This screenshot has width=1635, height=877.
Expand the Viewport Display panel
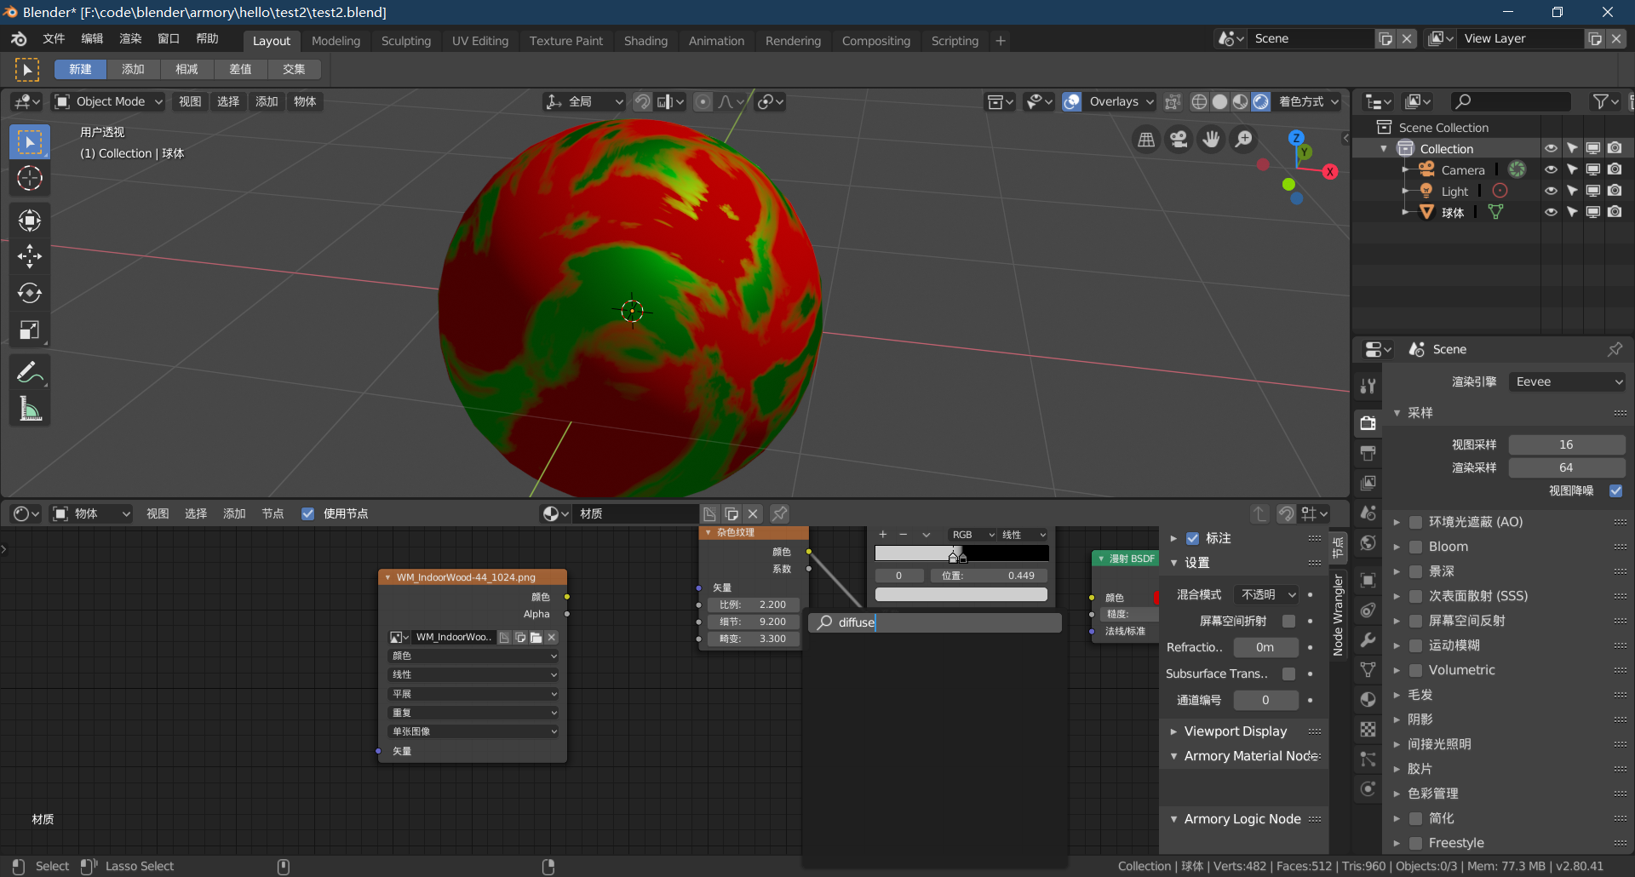(1235, 731)
